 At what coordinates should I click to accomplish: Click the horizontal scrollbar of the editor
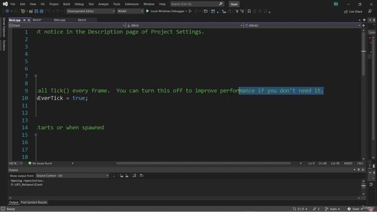(x=203, y=164)
